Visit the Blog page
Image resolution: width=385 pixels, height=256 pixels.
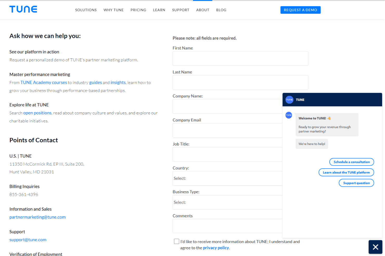pos(221,10)
